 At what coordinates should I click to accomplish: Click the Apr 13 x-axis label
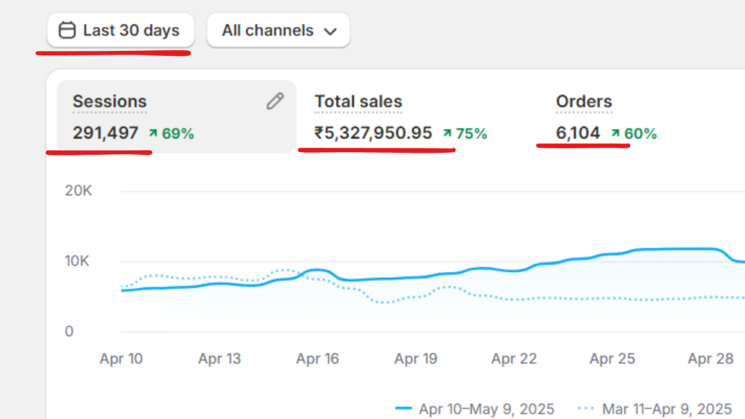[x=220, y=359]
